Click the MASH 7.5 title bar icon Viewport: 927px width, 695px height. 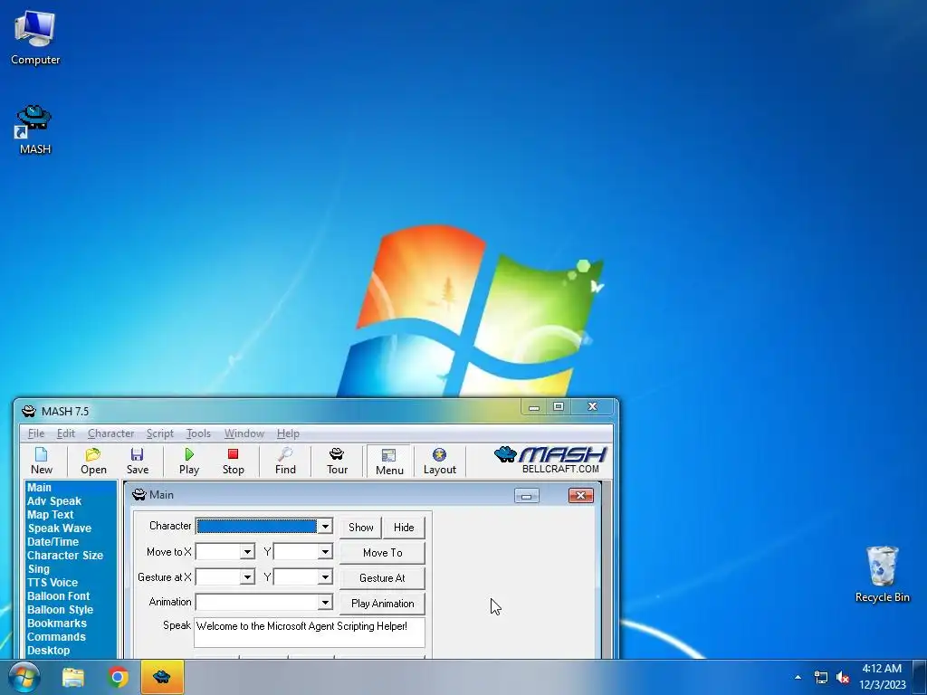pos(28,412)
